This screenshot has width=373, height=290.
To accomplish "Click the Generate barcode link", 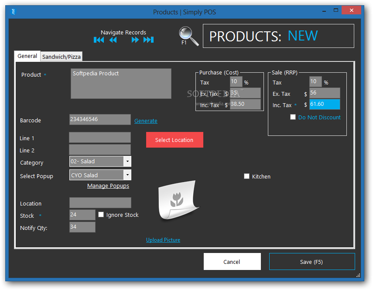I will pos(146,121).
